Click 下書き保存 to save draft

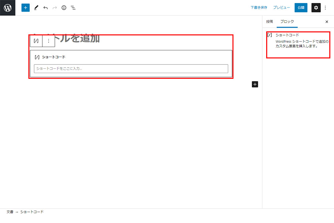tap(259, 8)
